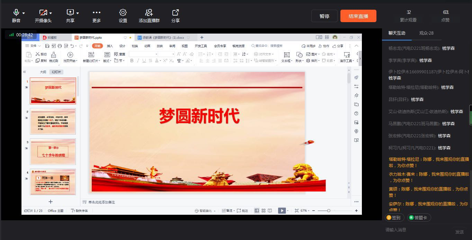Image resolution: width=472 pixels, height=240 pixels.
Task: Select slide 3 thumbnail 七十余年的辉煌
Action: click(53, 152)
